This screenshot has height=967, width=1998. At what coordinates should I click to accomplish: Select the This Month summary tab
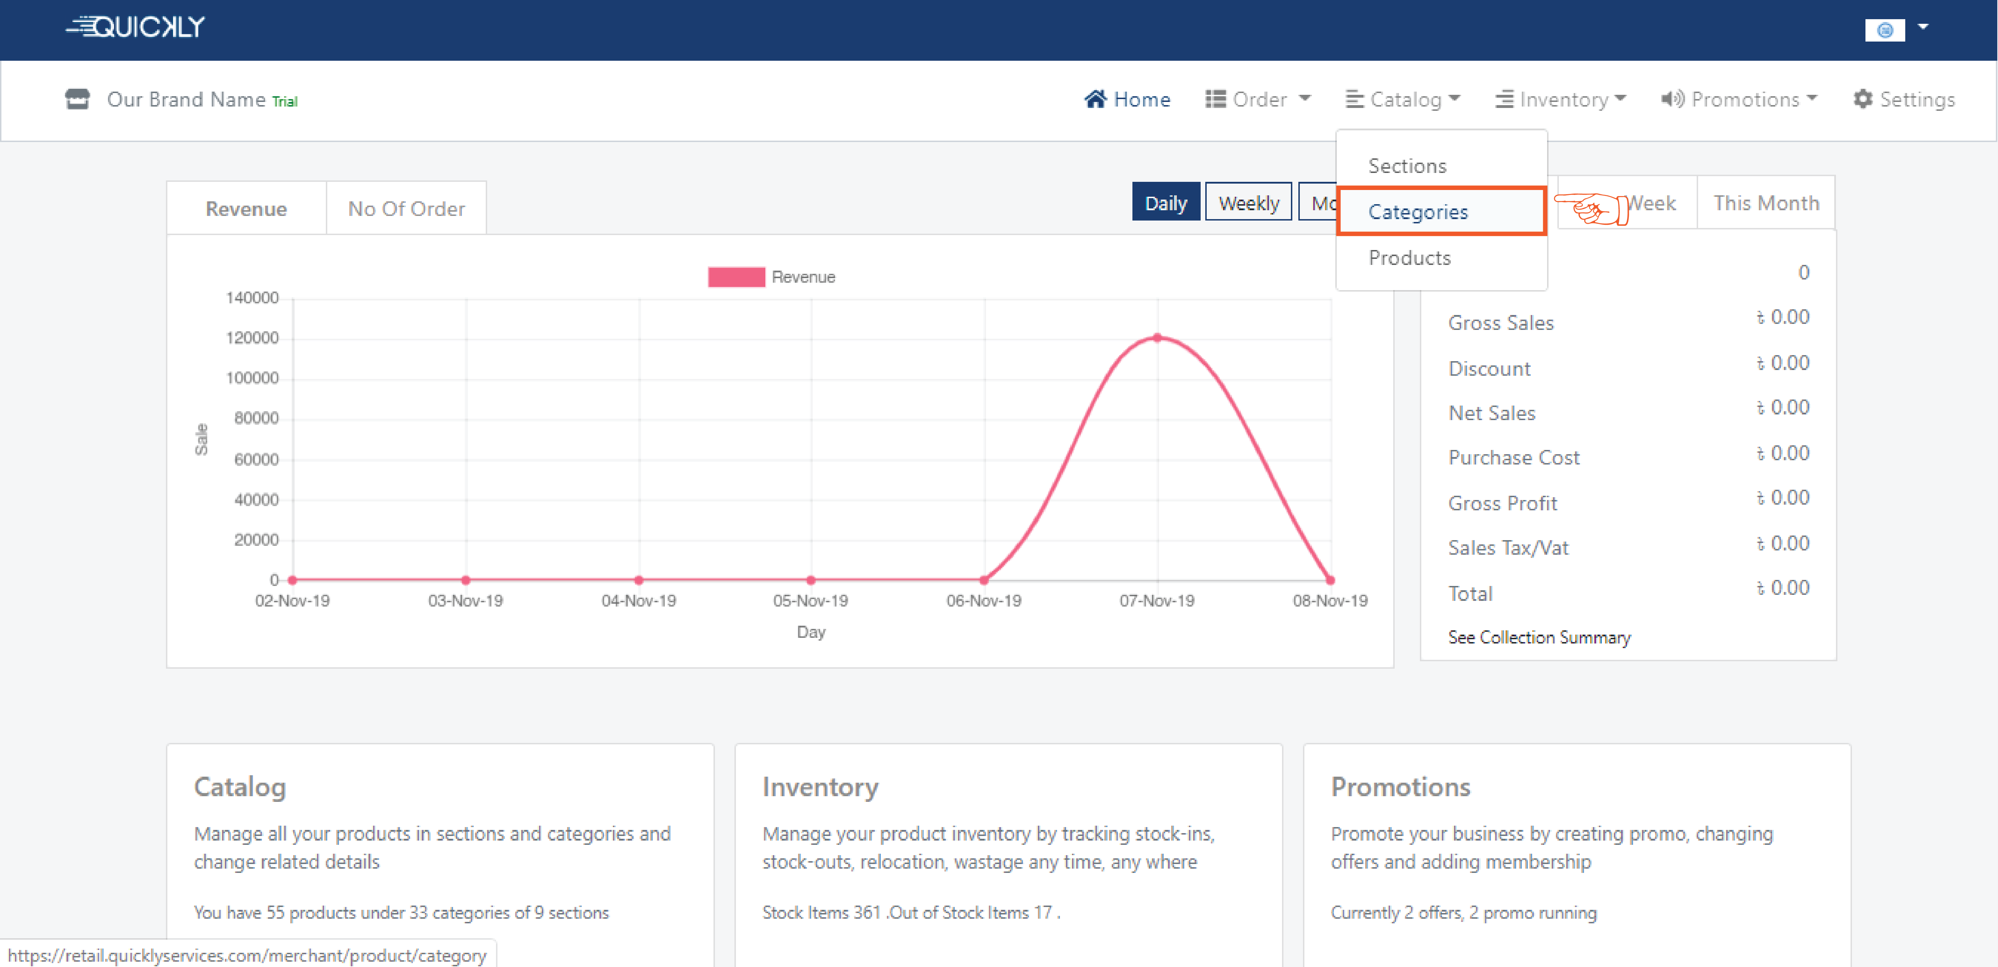(x=1765, y=203)
